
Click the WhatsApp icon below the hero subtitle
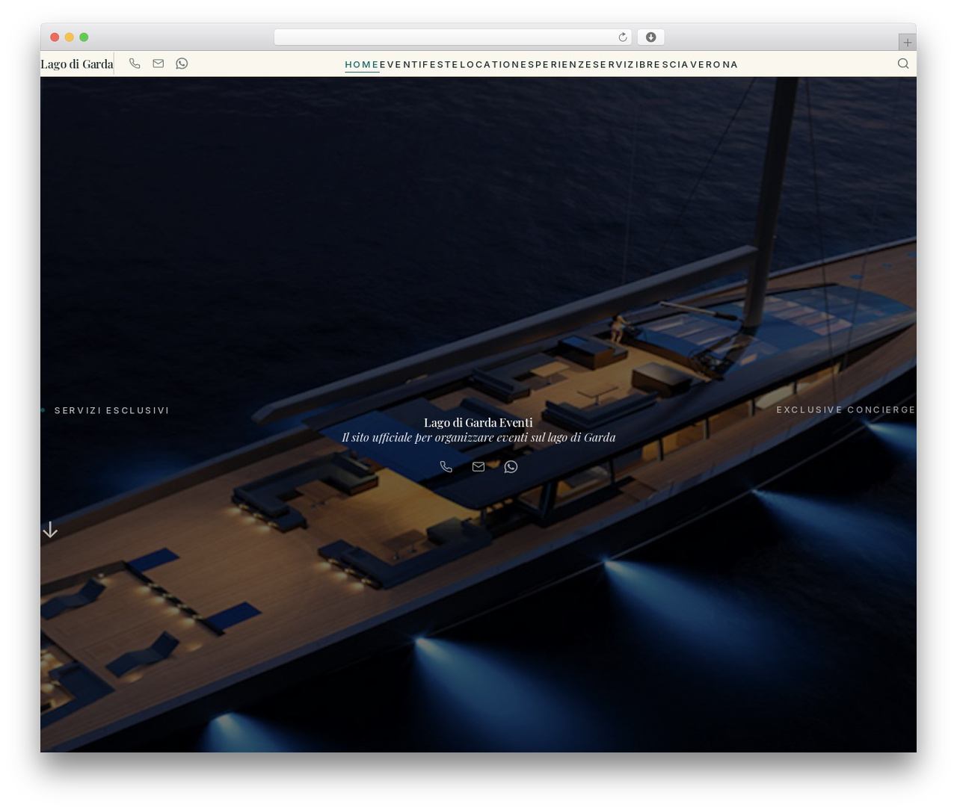(511, 466)
